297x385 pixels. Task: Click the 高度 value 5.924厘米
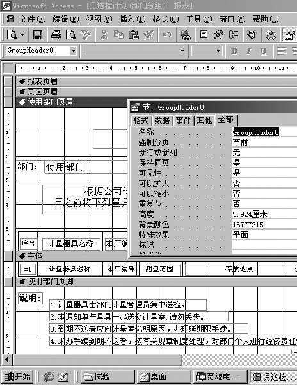tap(264, 214)
